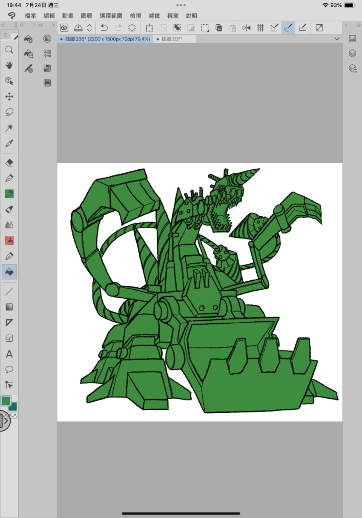Select the Eraser tool

pyautogui.click(x=9, y=163)
